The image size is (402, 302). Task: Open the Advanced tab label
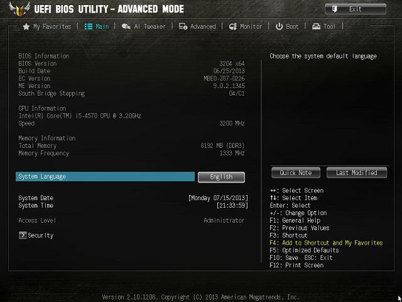[x=203, y=26]
